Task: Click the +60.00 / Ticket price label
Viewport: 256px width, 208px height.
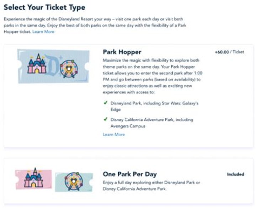Action: tap(229, 52)
